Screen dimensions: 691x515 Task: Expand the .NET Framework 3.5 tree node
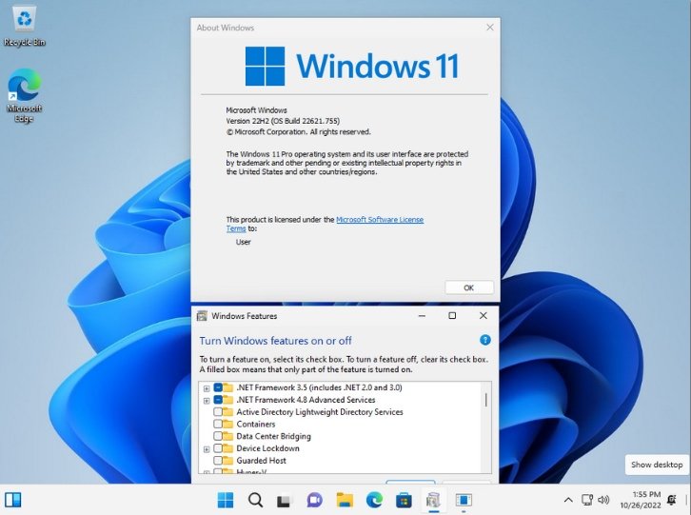pos(207,388)
